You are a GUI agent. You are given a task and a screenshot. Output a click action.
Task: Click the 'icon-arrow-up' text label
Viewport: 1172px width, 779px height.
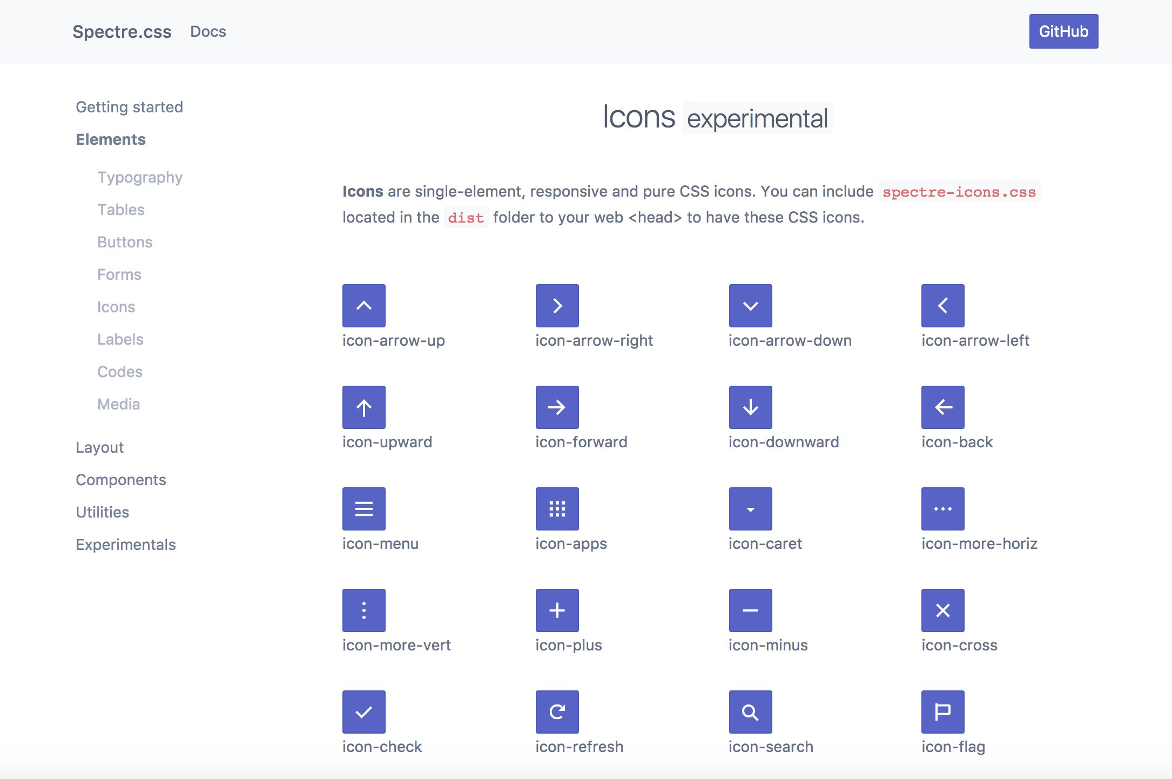(394, 340)
